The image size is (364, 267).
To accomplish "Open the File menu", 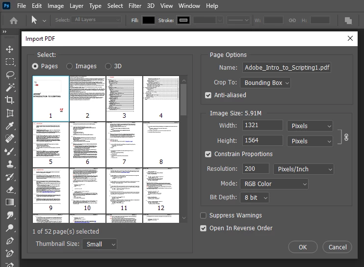I will click(x=22, y=6).
